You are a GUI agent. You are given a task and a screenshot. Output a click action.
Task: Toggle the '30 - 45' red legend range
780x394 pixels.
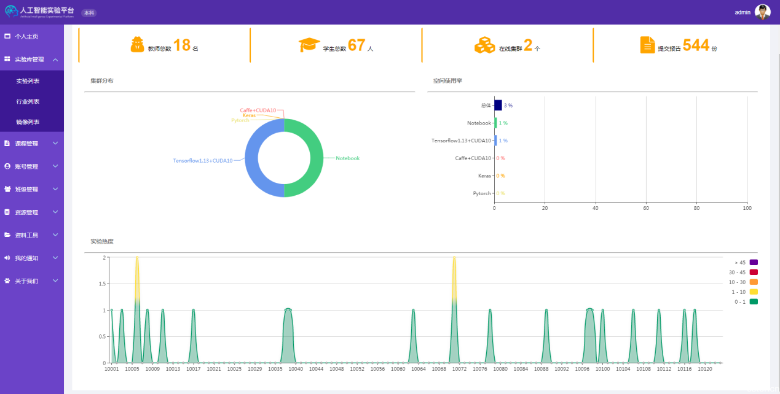(754, 272)
